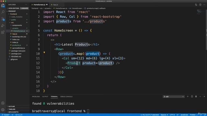Expand the NPM Scripts section
Screen dimensions: 207x116
(18, 112)
